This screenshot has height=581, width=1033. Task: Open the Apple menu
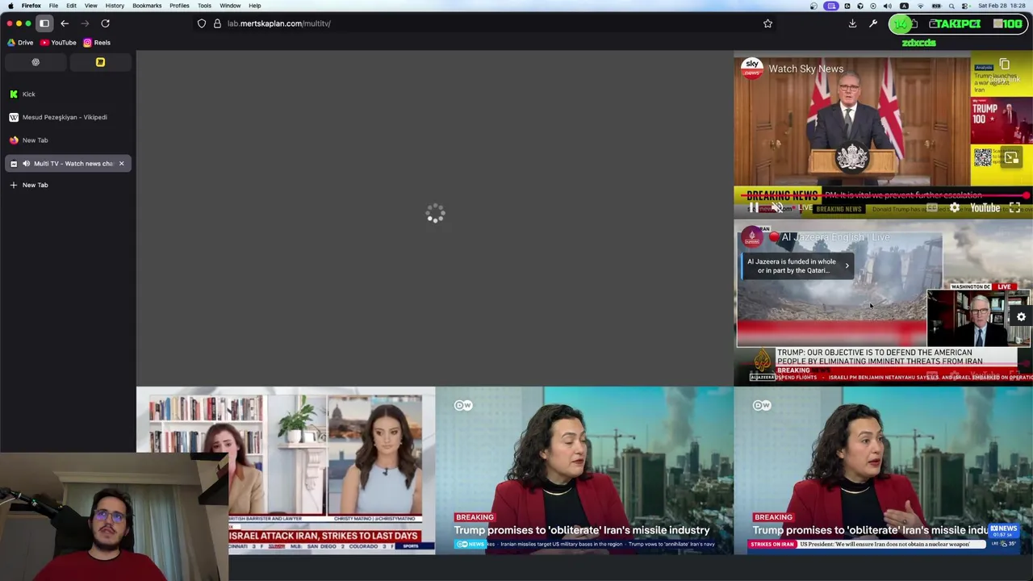(10, 6)
